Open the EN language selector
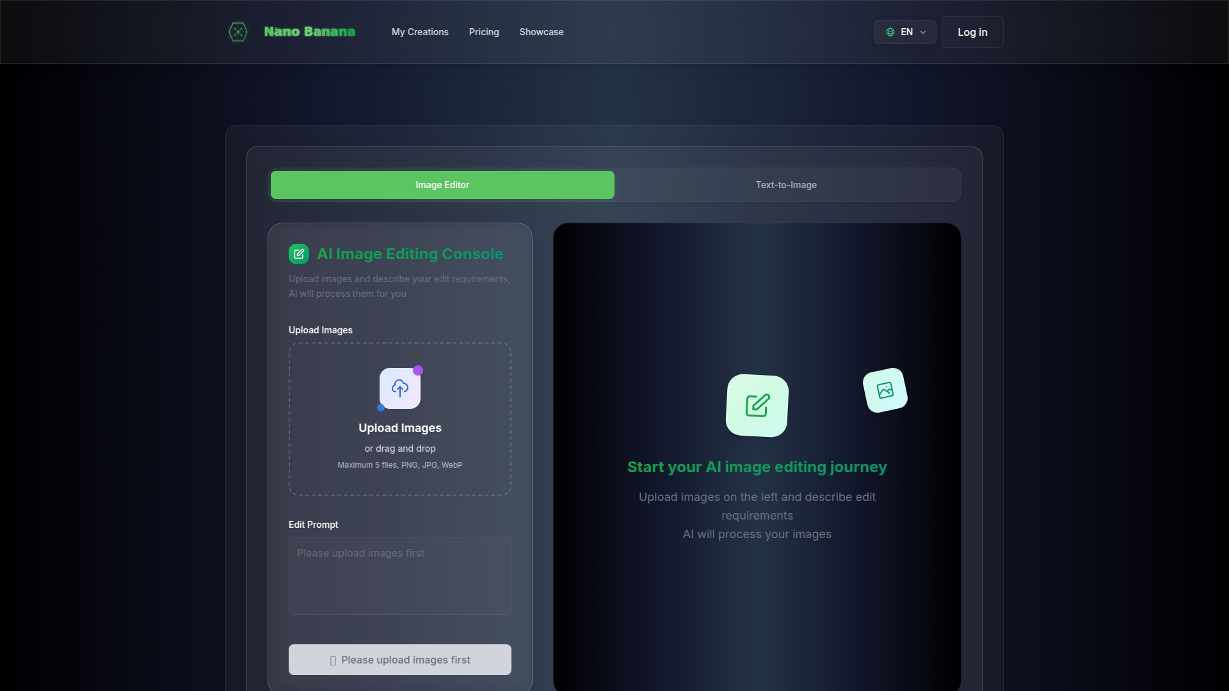 [x=906, y=32]
